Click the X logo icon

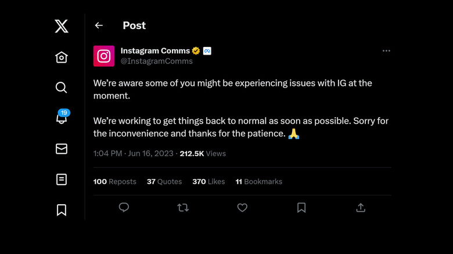[x=62, y=26]
